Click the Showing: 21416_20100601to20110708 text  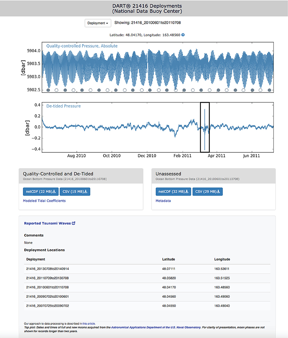point(148,23)
